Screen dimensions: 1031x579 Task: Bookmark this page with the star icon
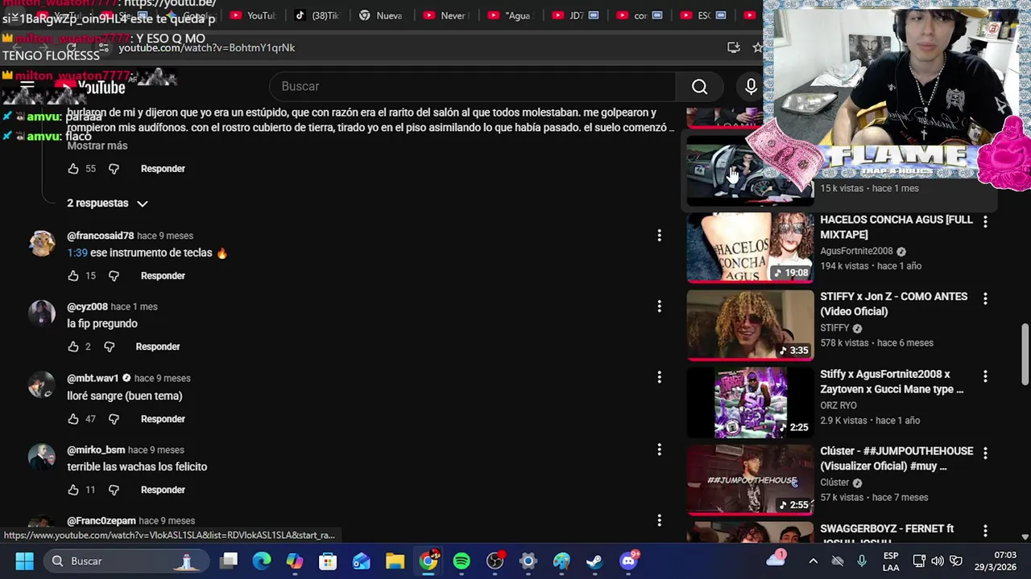coord(757,47)
